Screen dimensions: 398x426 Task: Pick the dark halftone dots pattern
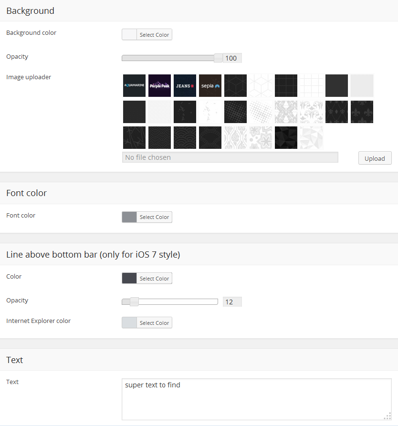(x=235, y=112)
